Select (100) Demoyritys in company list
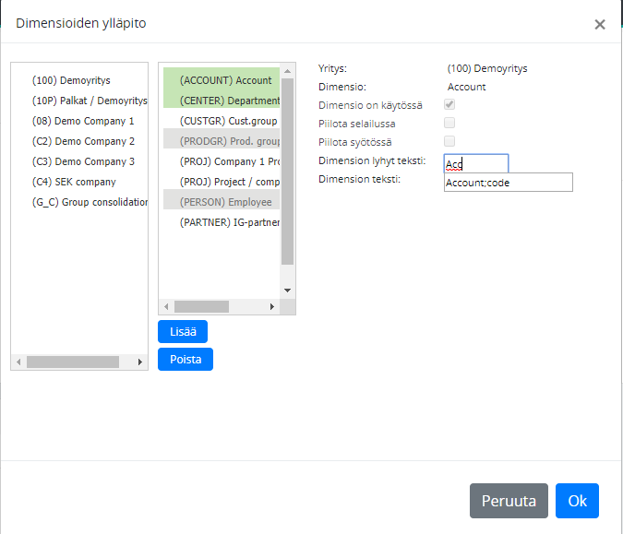Image resolution: width=623 pixels, height=534 pixels. click(x=71, y=80)
